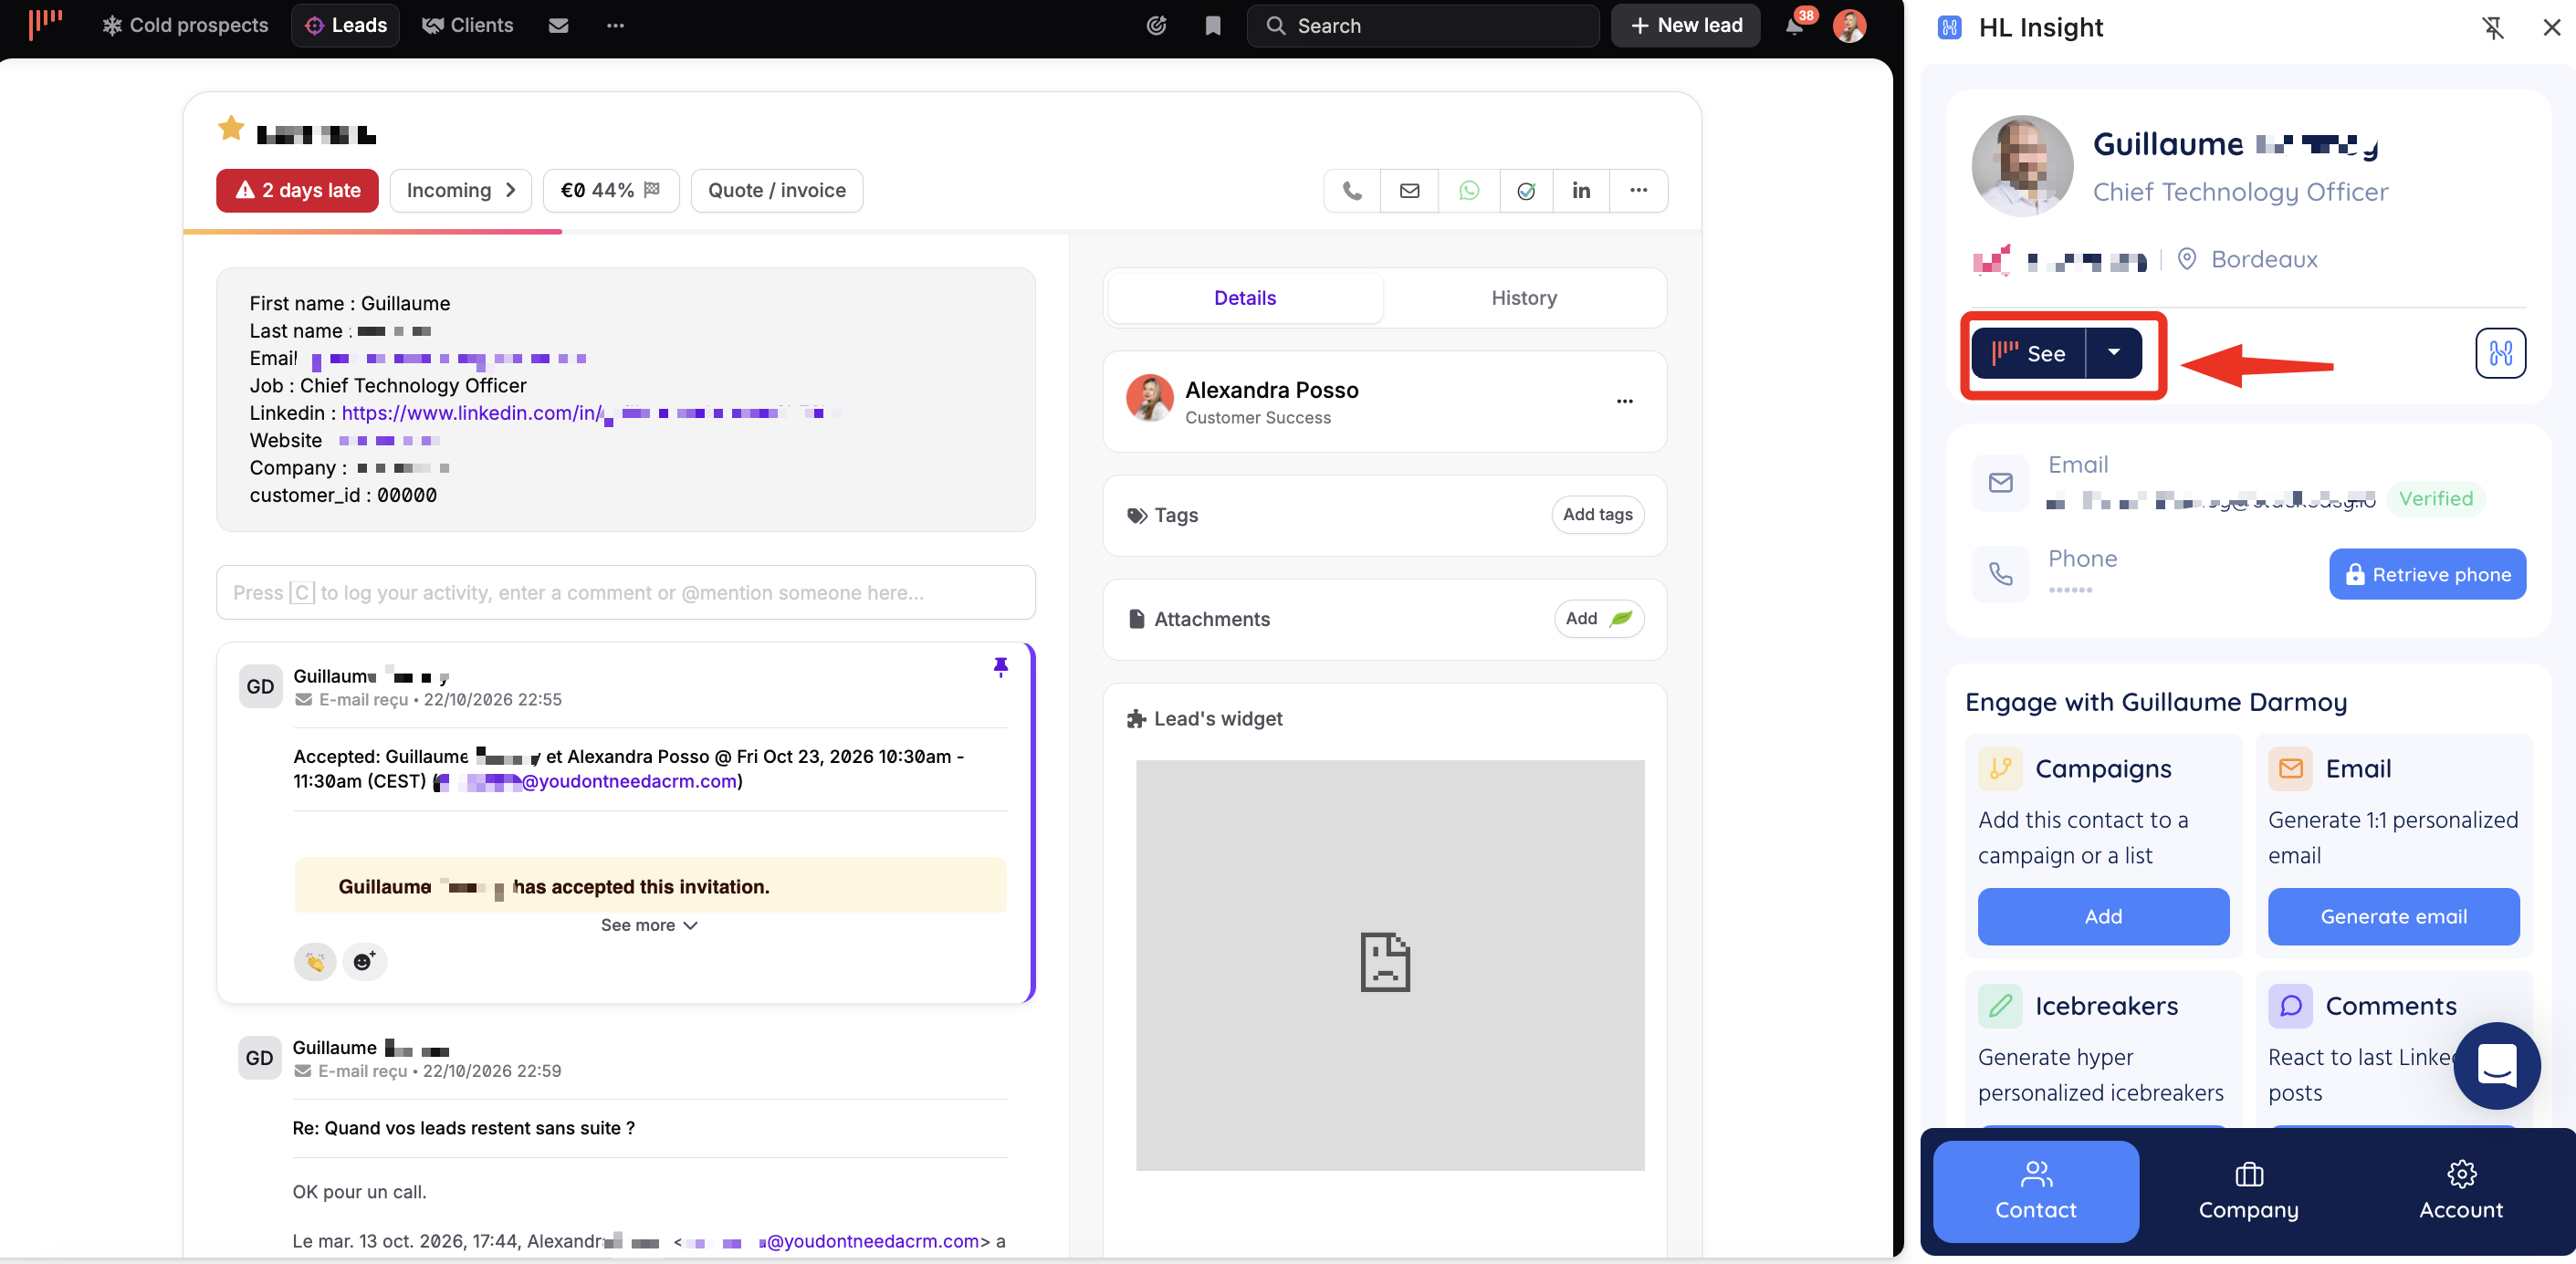Viewport: 2576px width, 1264px height.
Task: Open the Clients section
Action: click(468, 25)
